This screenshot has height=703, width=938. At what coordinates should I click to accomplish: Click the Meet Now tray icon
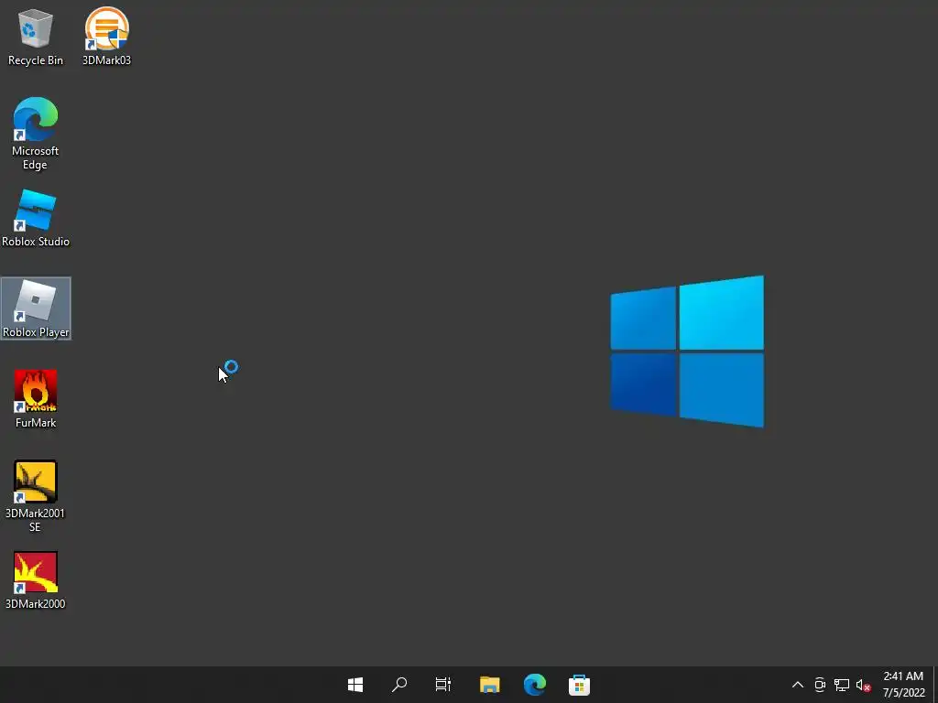tap(820, 685)
